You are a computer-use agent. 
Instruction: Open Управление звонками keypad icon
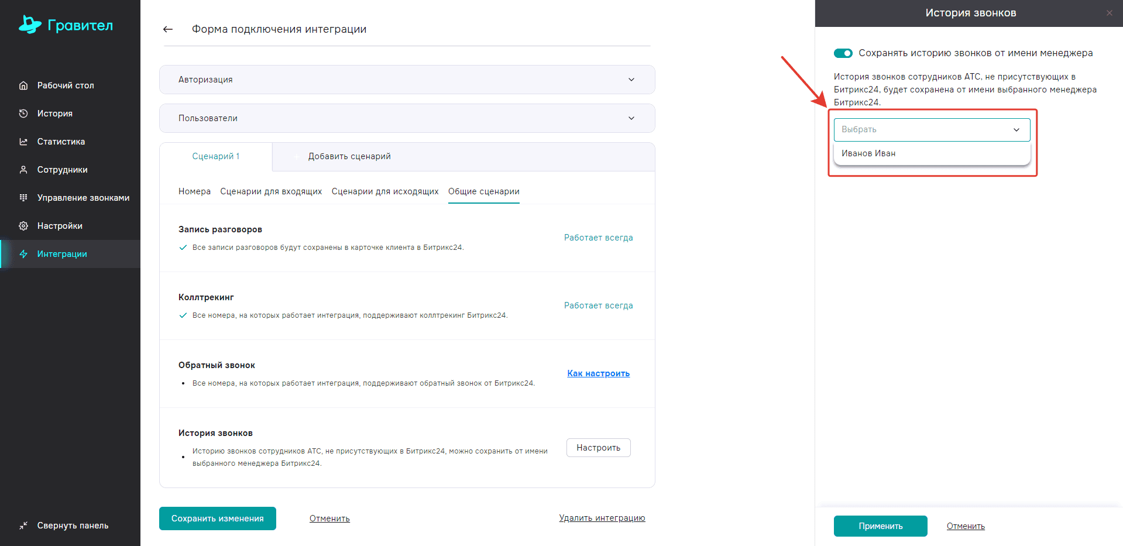point(23,198)
